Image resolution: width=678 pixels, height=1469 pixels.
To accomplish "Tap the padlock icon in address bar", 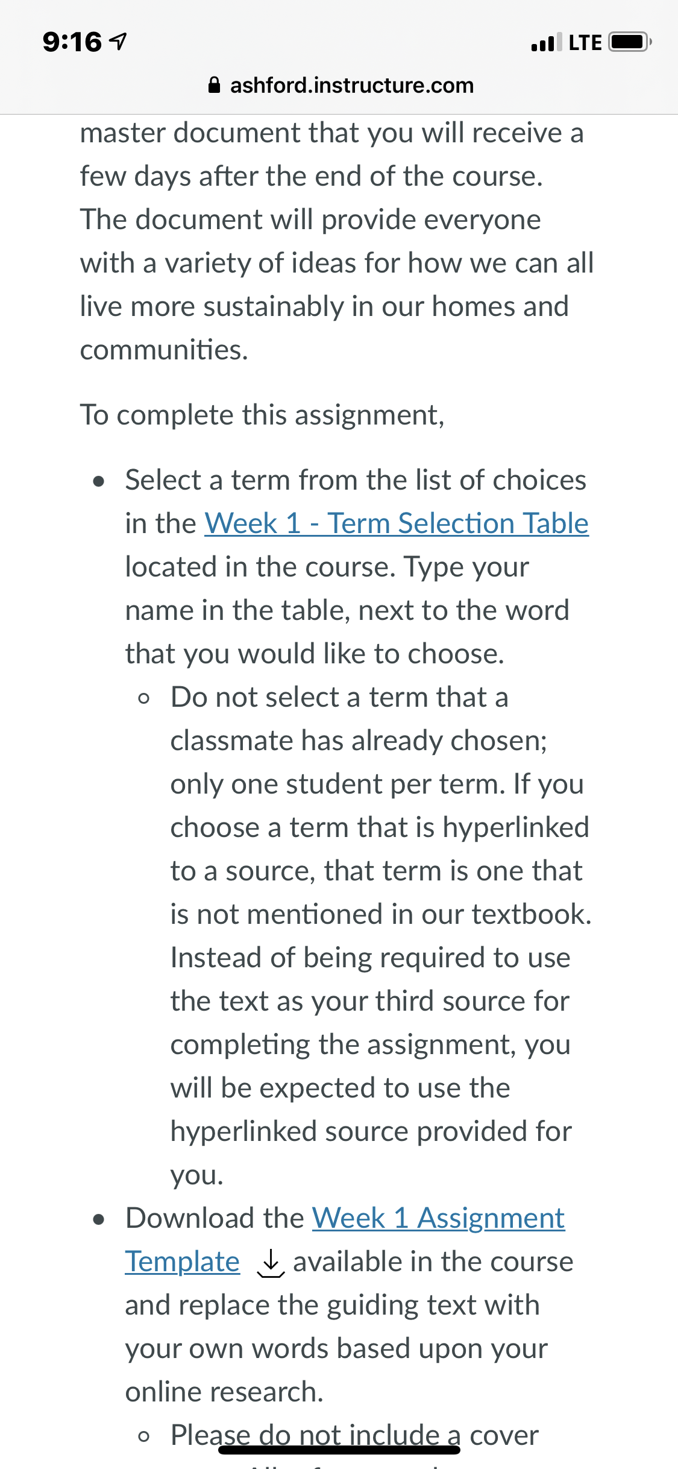I will [x=214, y=85].
